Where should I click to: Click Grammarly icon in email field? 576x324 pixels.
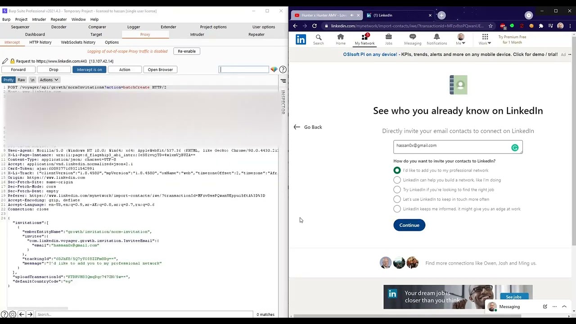click(515, 148)
